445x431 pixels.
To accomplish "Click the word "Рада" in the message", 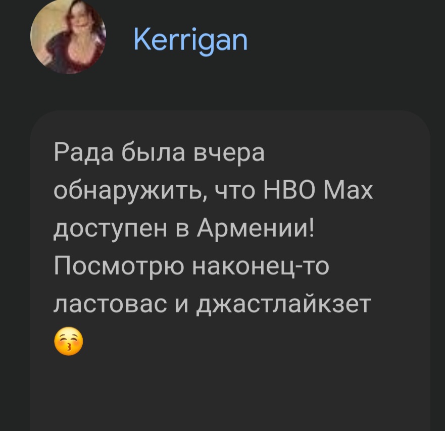I will (x=84, y=152).
